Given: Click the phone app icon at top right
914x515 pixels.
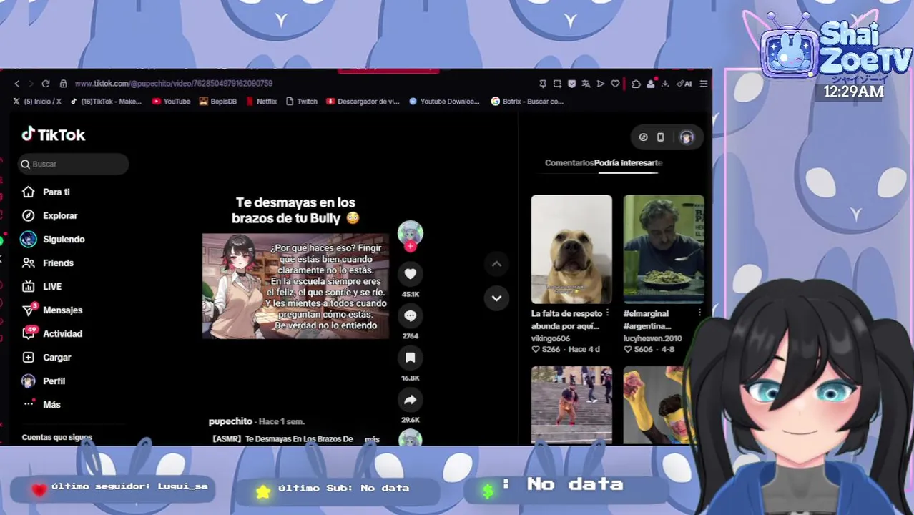Looking at the screenshot, I should [x=660, y=137].
